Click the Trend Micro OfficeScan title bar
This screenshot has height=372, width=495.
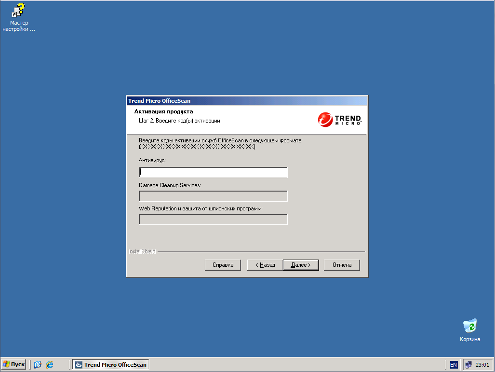(x=247, y=101)
